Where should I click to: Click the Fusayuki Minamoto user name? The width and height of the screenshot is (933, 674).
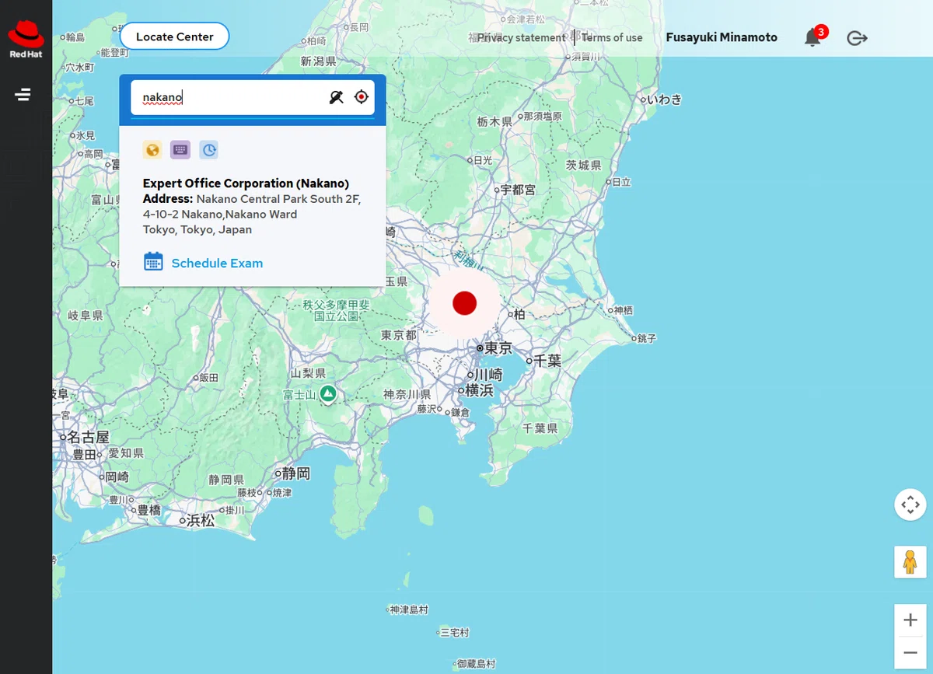click(x=722, y=37)
